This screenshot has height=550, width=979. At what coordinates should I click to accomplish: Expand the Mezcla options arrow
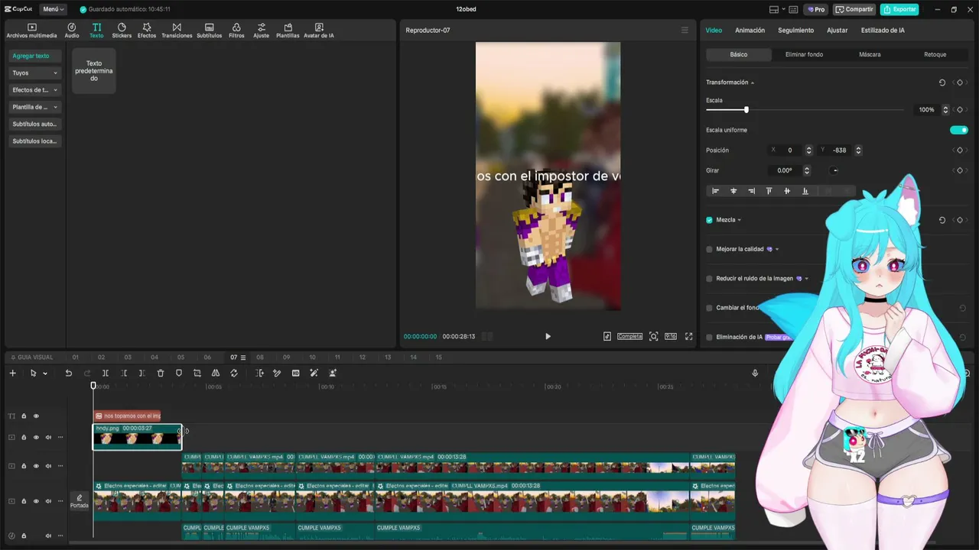(739, 220)
